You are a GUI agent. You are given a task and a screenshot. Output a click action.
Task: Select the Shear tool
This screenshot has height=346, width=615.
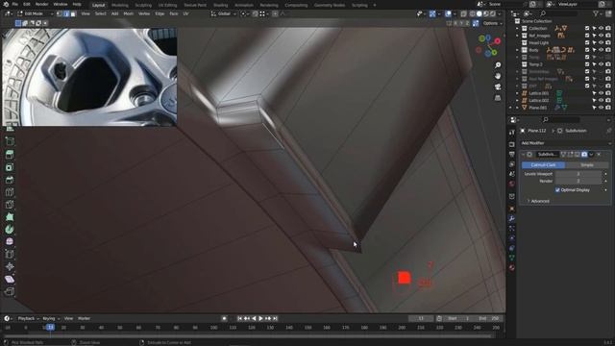10,280
